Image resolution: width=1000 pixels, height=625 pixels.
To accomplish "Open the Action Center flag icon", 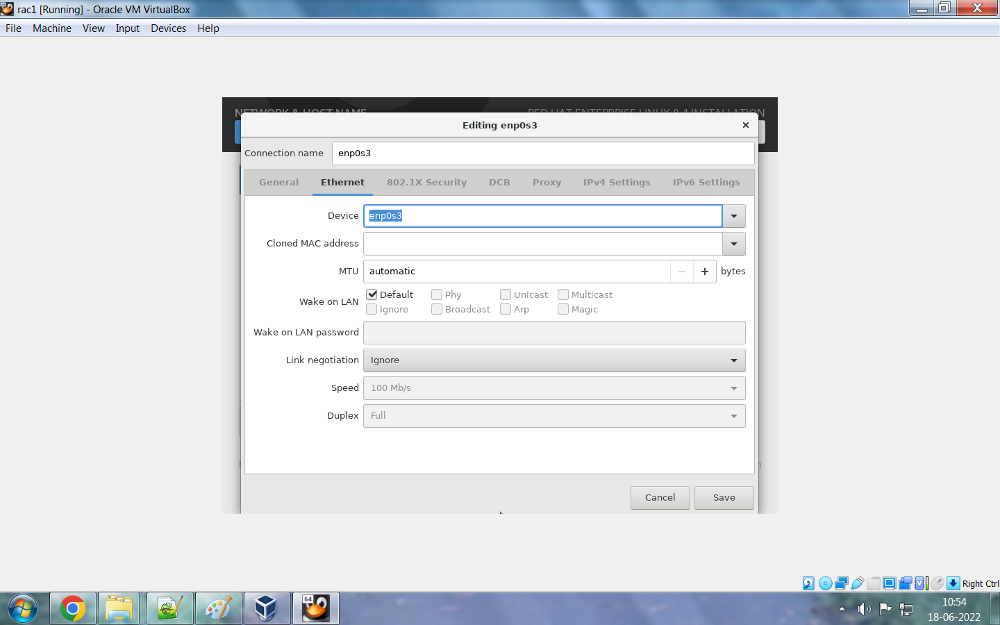I will [x=885, y=609].
